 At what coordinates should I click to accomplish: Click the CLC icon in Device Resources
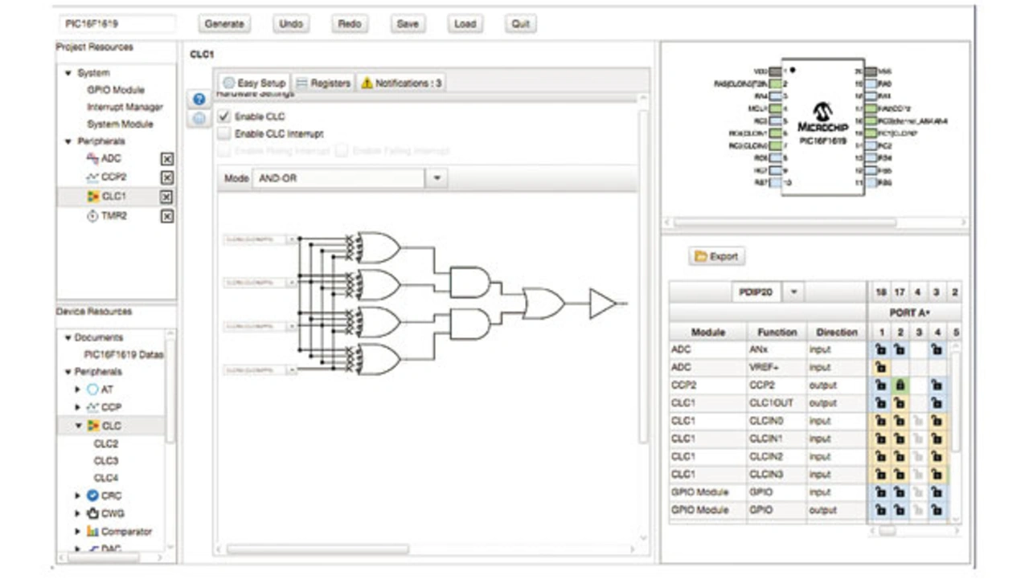92,426
